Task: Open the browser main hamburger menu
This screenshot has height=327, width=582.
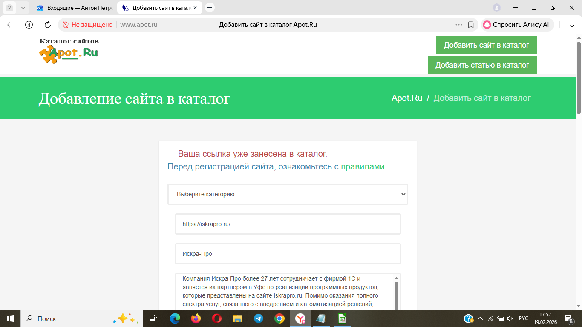Action: pos(516,8)
